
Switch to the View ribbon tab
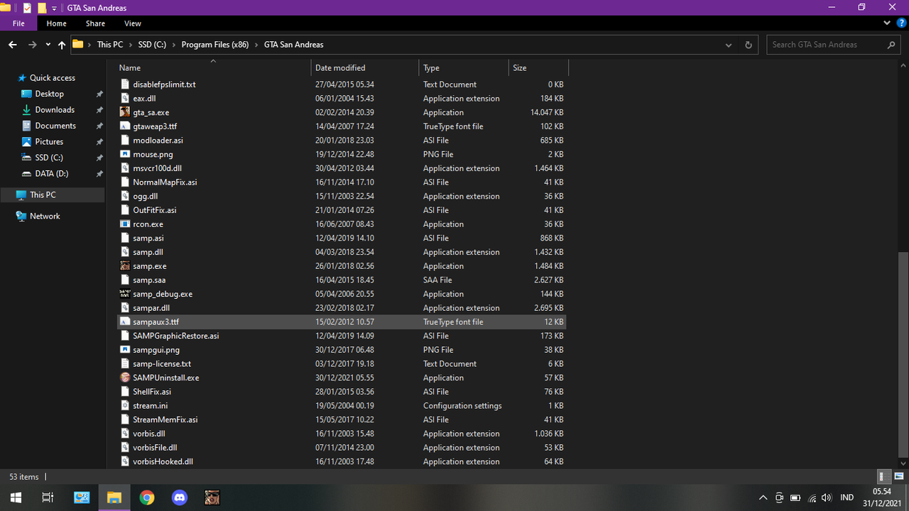tap(133, 23)
